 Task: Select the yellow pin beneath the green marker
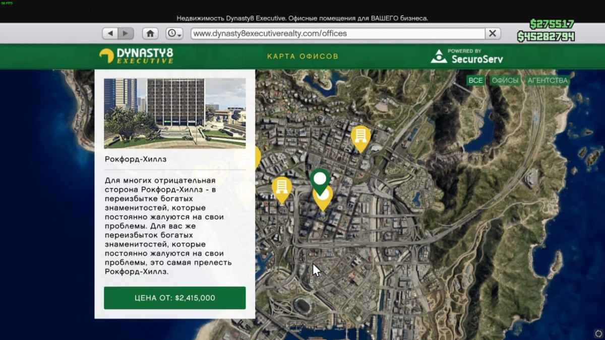[x=323, y=201]
